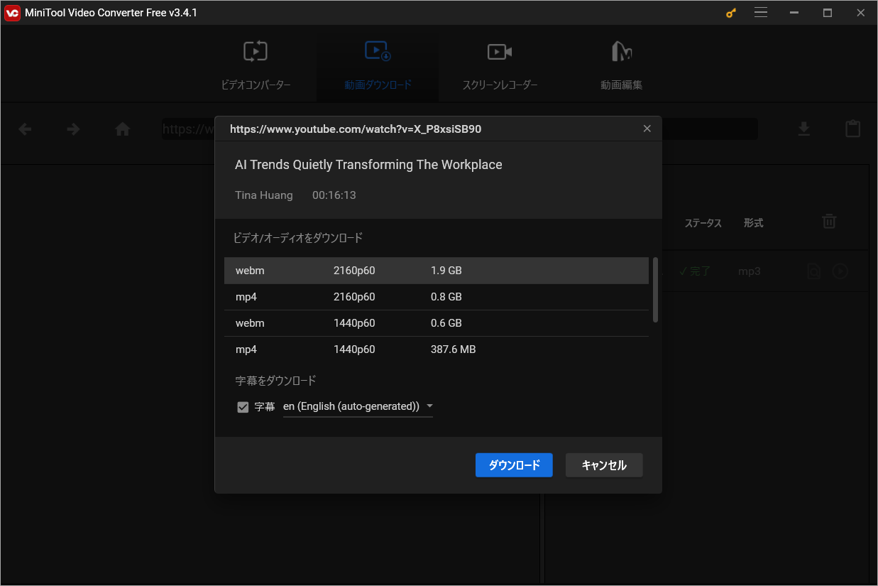Uncheck the 字幕 subtitle checkbox

click(243, 407)
